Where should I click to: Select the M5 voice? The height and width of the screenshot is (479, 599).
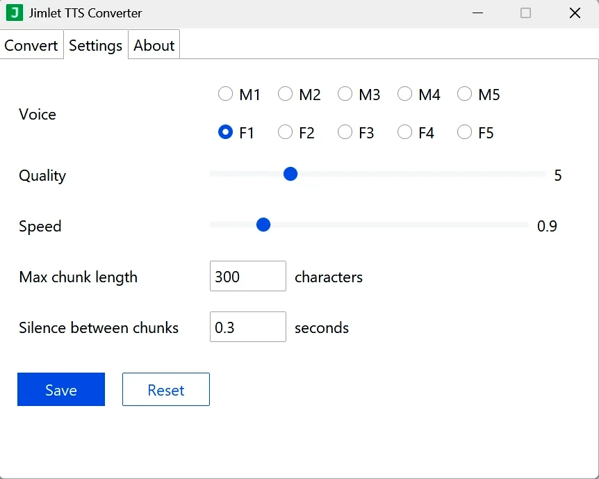(x=464, y=94)
